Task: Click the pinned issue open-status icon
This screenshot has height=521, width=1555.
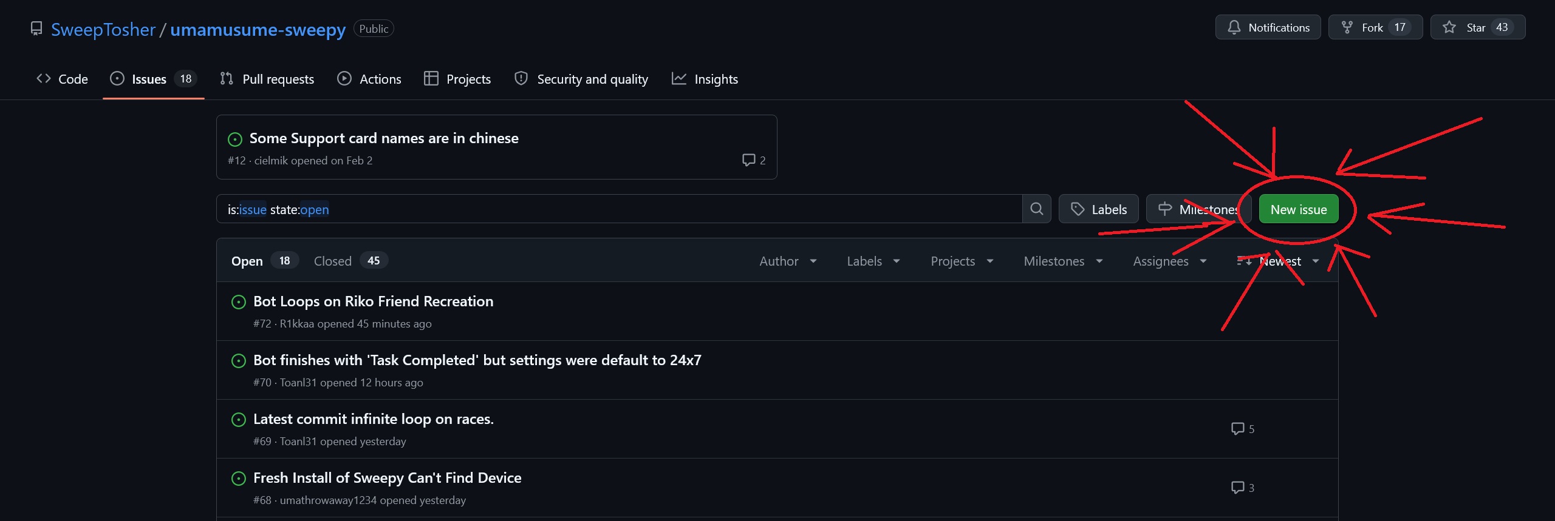Action: pyautogui.click(x=235, y=139)
